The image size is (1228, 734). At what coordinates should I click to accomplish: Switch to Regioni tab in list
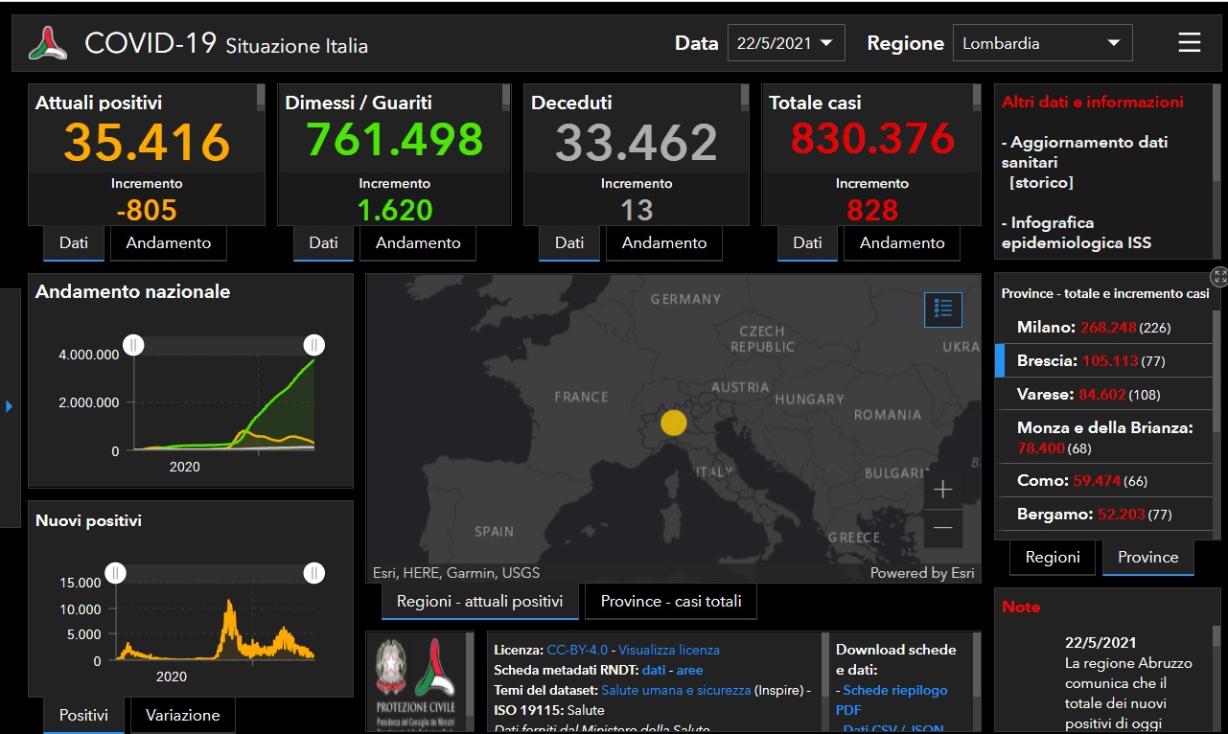coord(1052,558)
